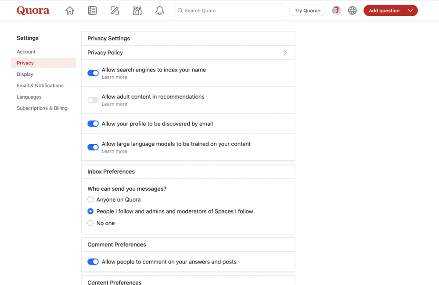
Task: Click the Try Quora+ button
Action: 307,11
